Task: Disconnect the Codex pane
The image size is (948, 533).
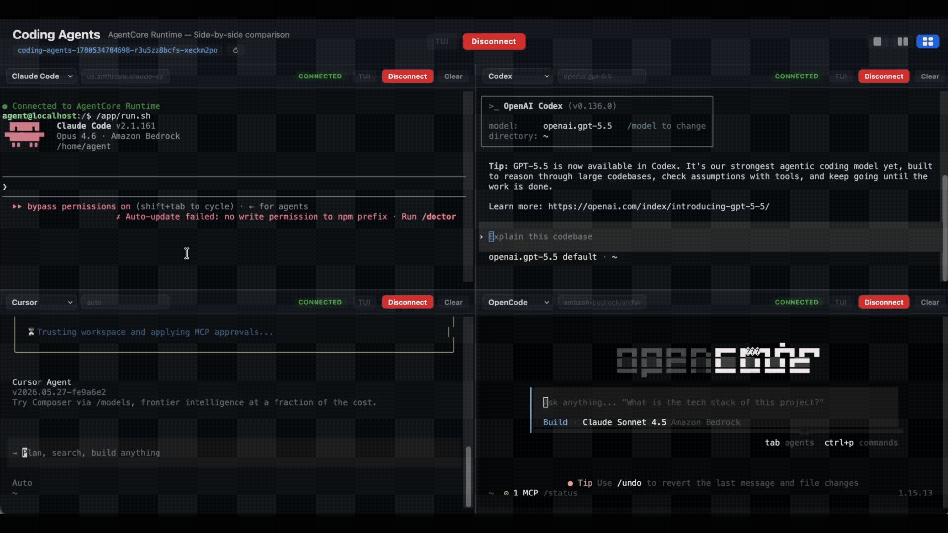Action: click(x=884, y=76)
